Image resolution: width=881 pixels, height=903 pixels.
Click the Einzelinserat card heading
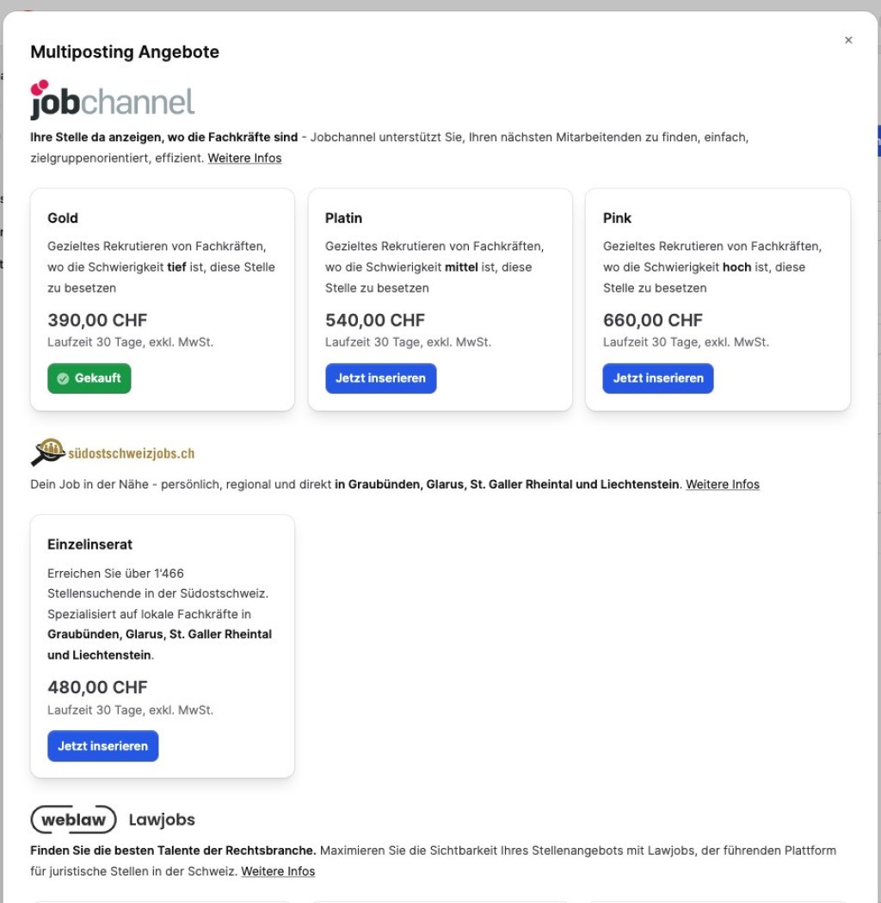point(90,544)
